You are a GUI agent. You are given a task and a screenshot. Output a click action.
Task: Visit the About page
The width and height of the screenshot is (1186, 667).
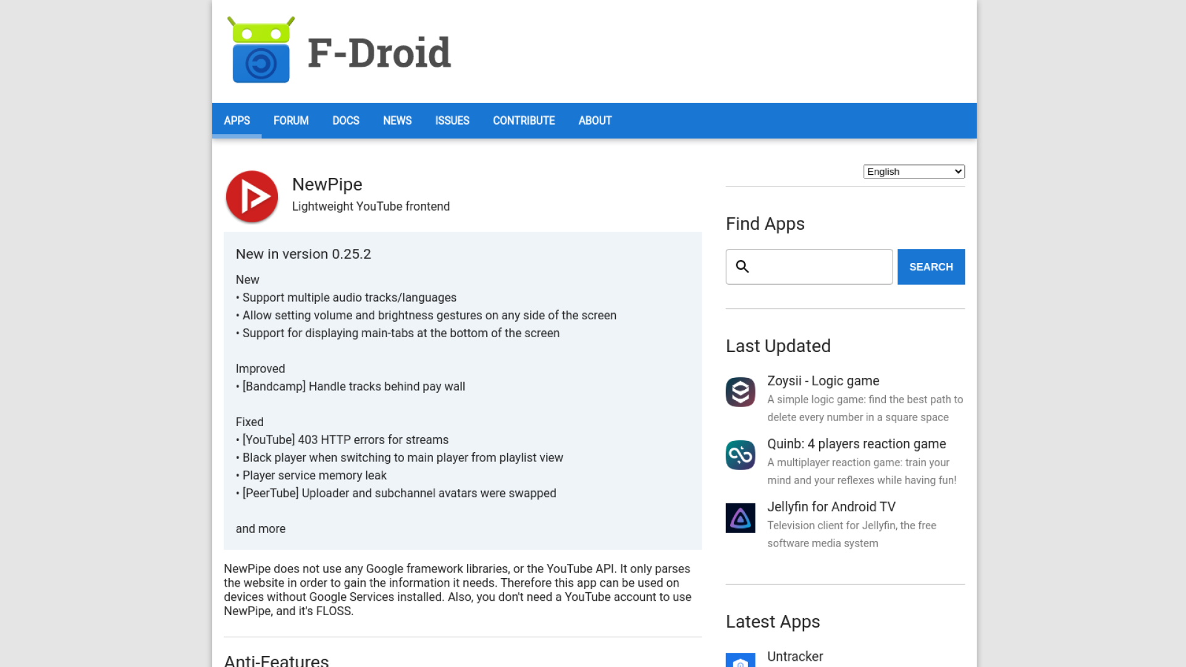tap(594, 120)
